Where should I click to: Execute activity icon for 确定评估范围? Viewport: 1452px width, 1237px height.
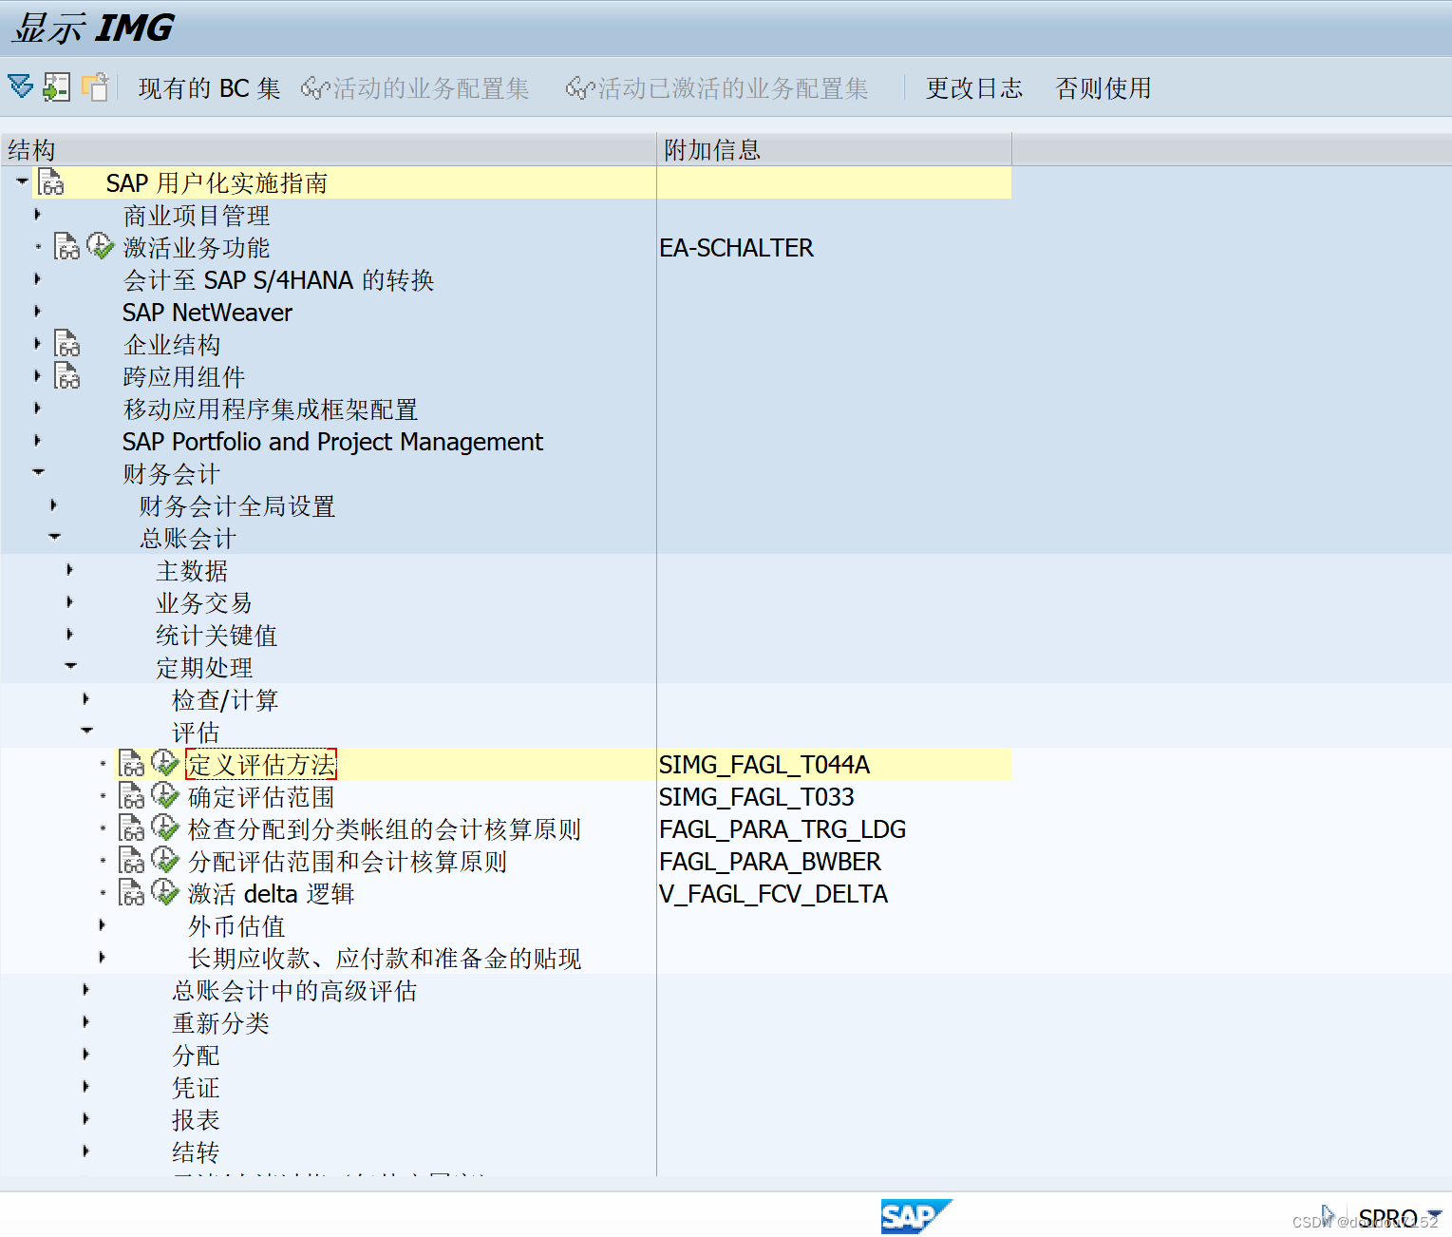[165, 795]
